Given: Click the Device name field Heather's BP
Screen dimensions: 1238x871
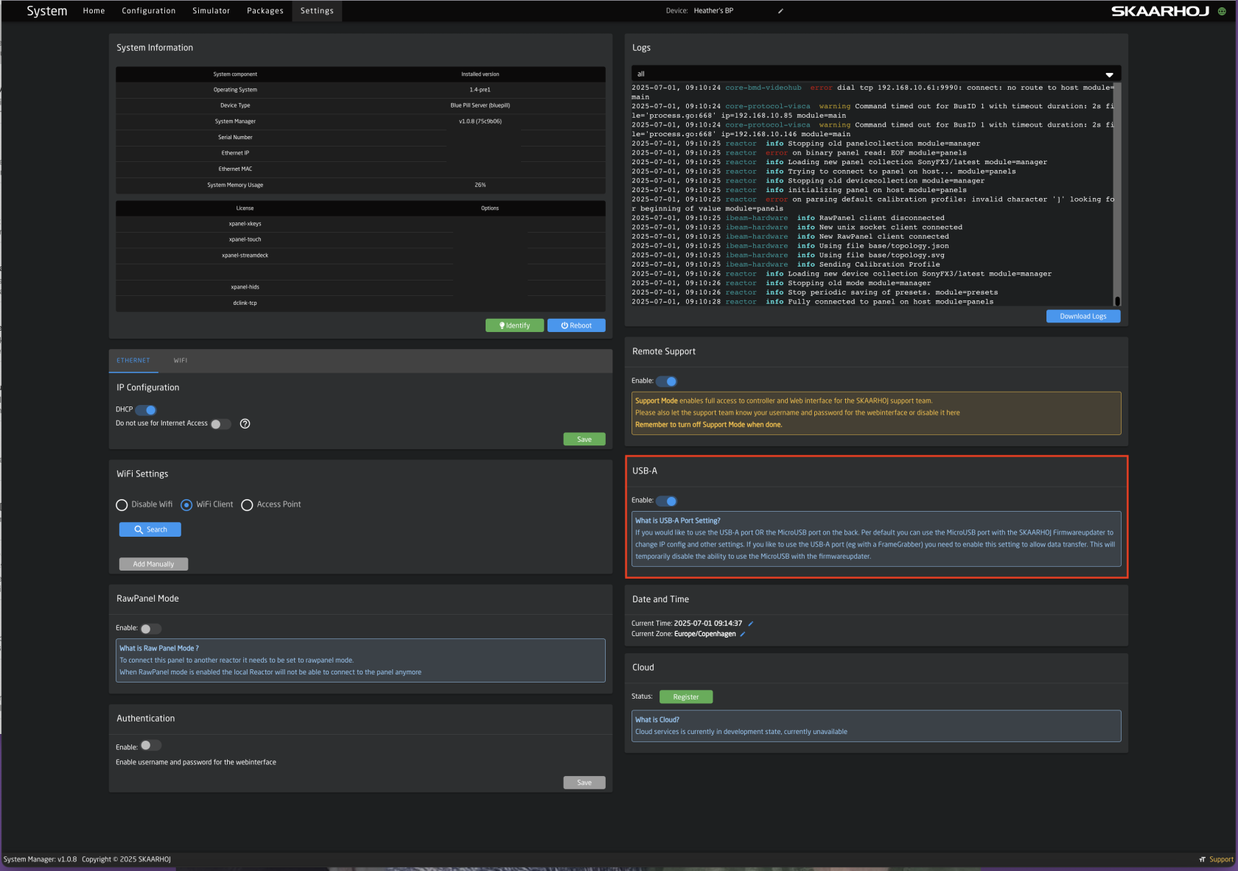Looking at the screenshot, I should click(713, 11).
